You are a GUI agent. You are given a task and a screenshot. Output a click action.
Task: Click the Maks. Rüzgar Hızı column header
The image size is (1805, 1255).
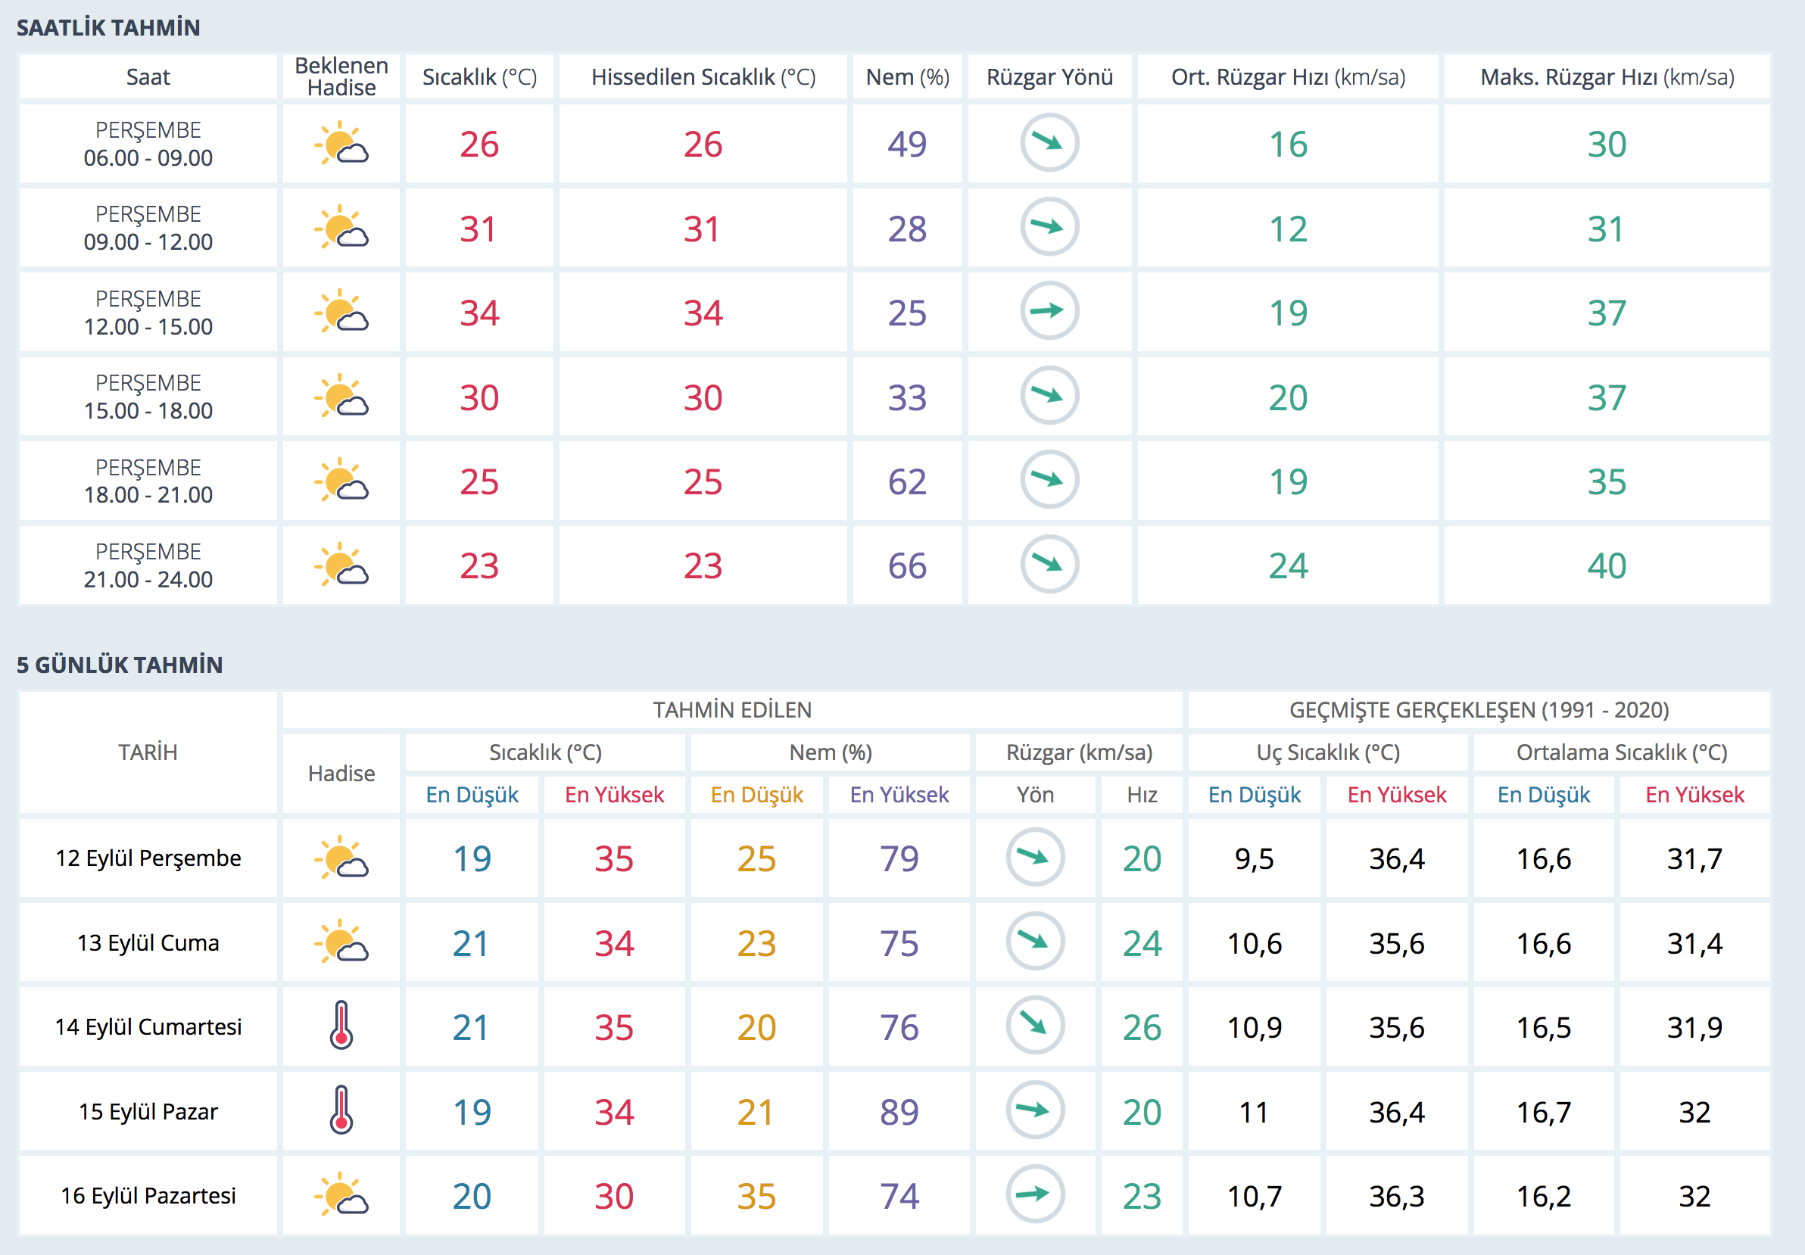tap(1606, 77)
